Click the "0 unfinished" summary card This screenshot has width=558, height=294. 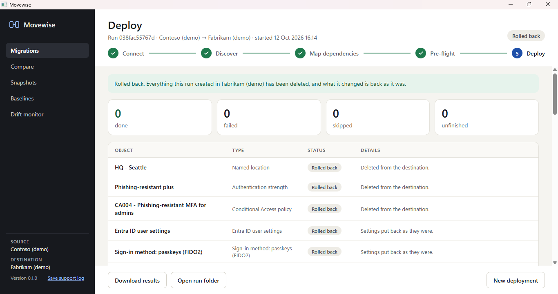click(487, 117)
